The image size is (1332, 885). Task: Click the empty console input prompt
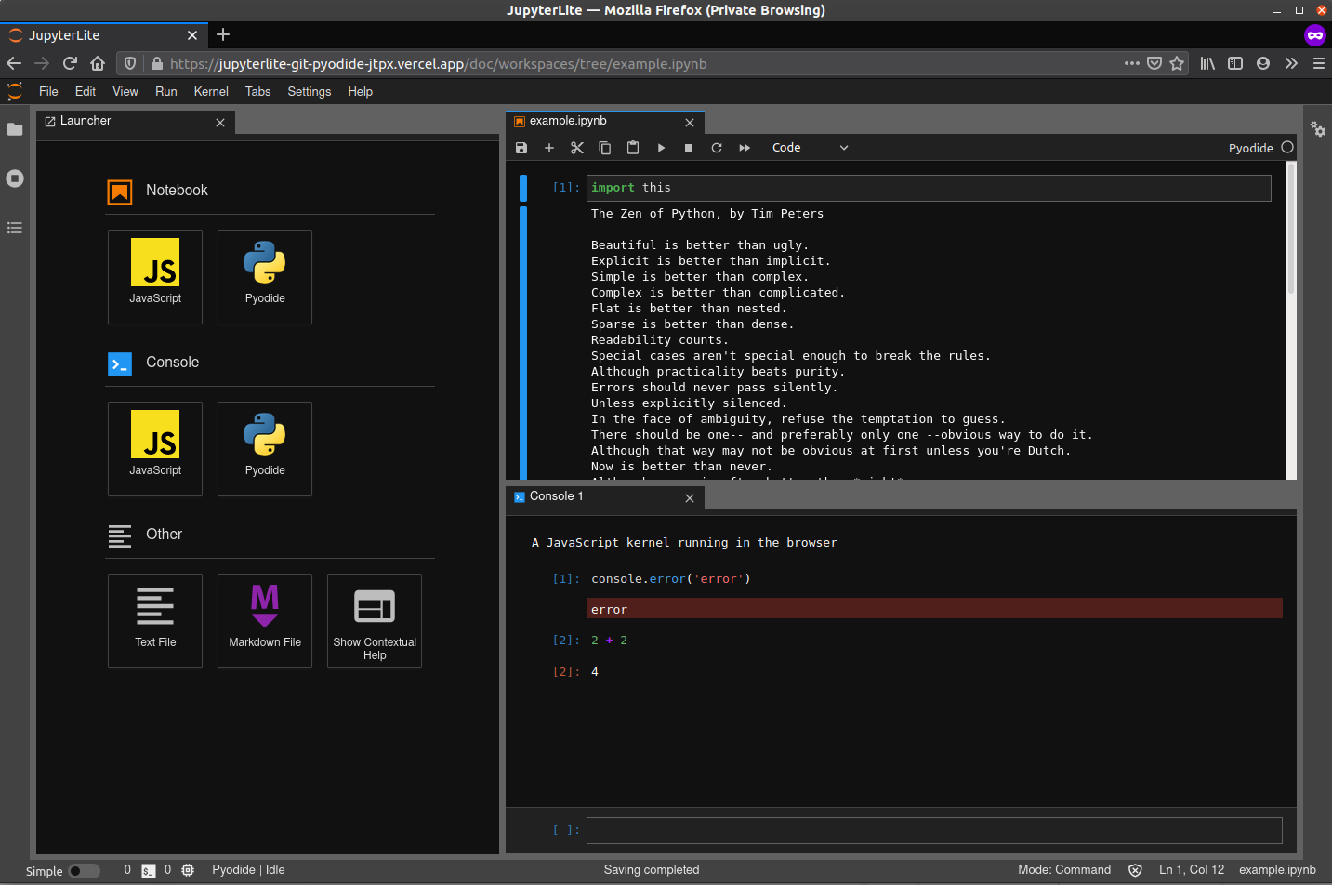click(930, 830)
